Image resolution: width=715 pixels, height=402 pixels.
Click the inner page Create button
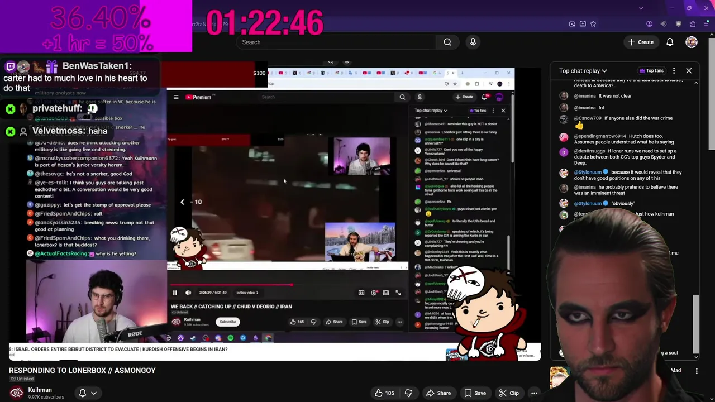pyautogui.click(x=464, y=97)
